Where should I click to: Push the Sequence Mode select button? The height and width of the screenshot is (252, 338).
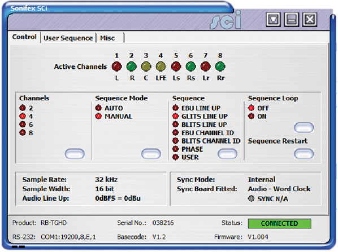tap(151, 154)
